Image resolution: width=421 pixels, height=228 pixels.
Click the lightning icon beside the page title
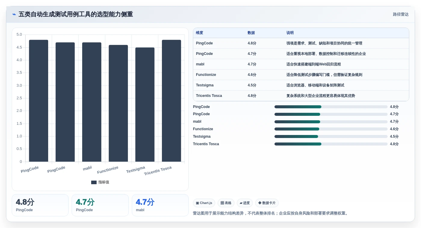point(14,14)
